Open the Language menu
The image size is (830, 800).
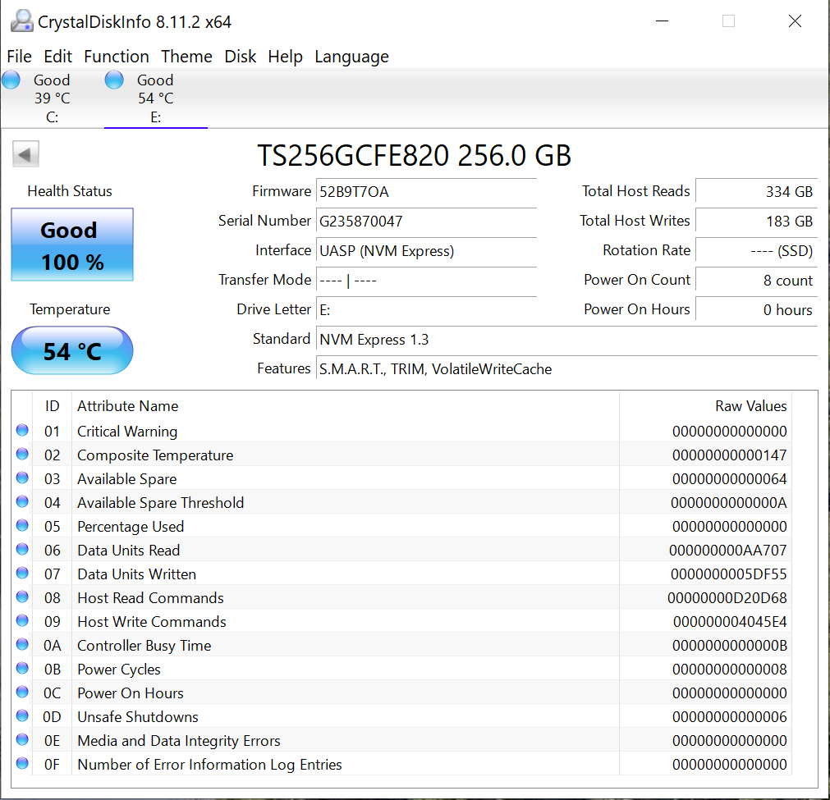pyautogui.click(x=351, y=57)
